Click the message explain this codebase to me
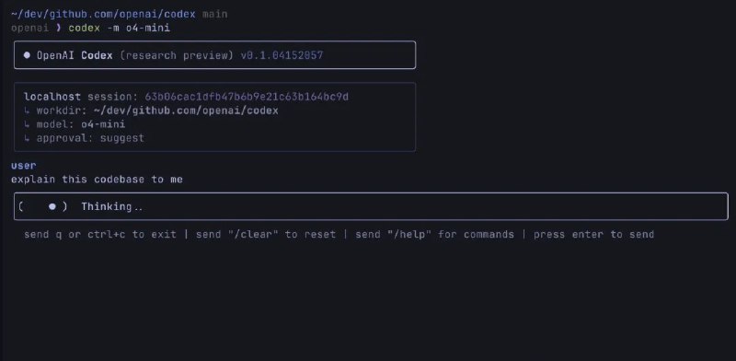The width and height of the screenshot is (736, 361). 97,180
